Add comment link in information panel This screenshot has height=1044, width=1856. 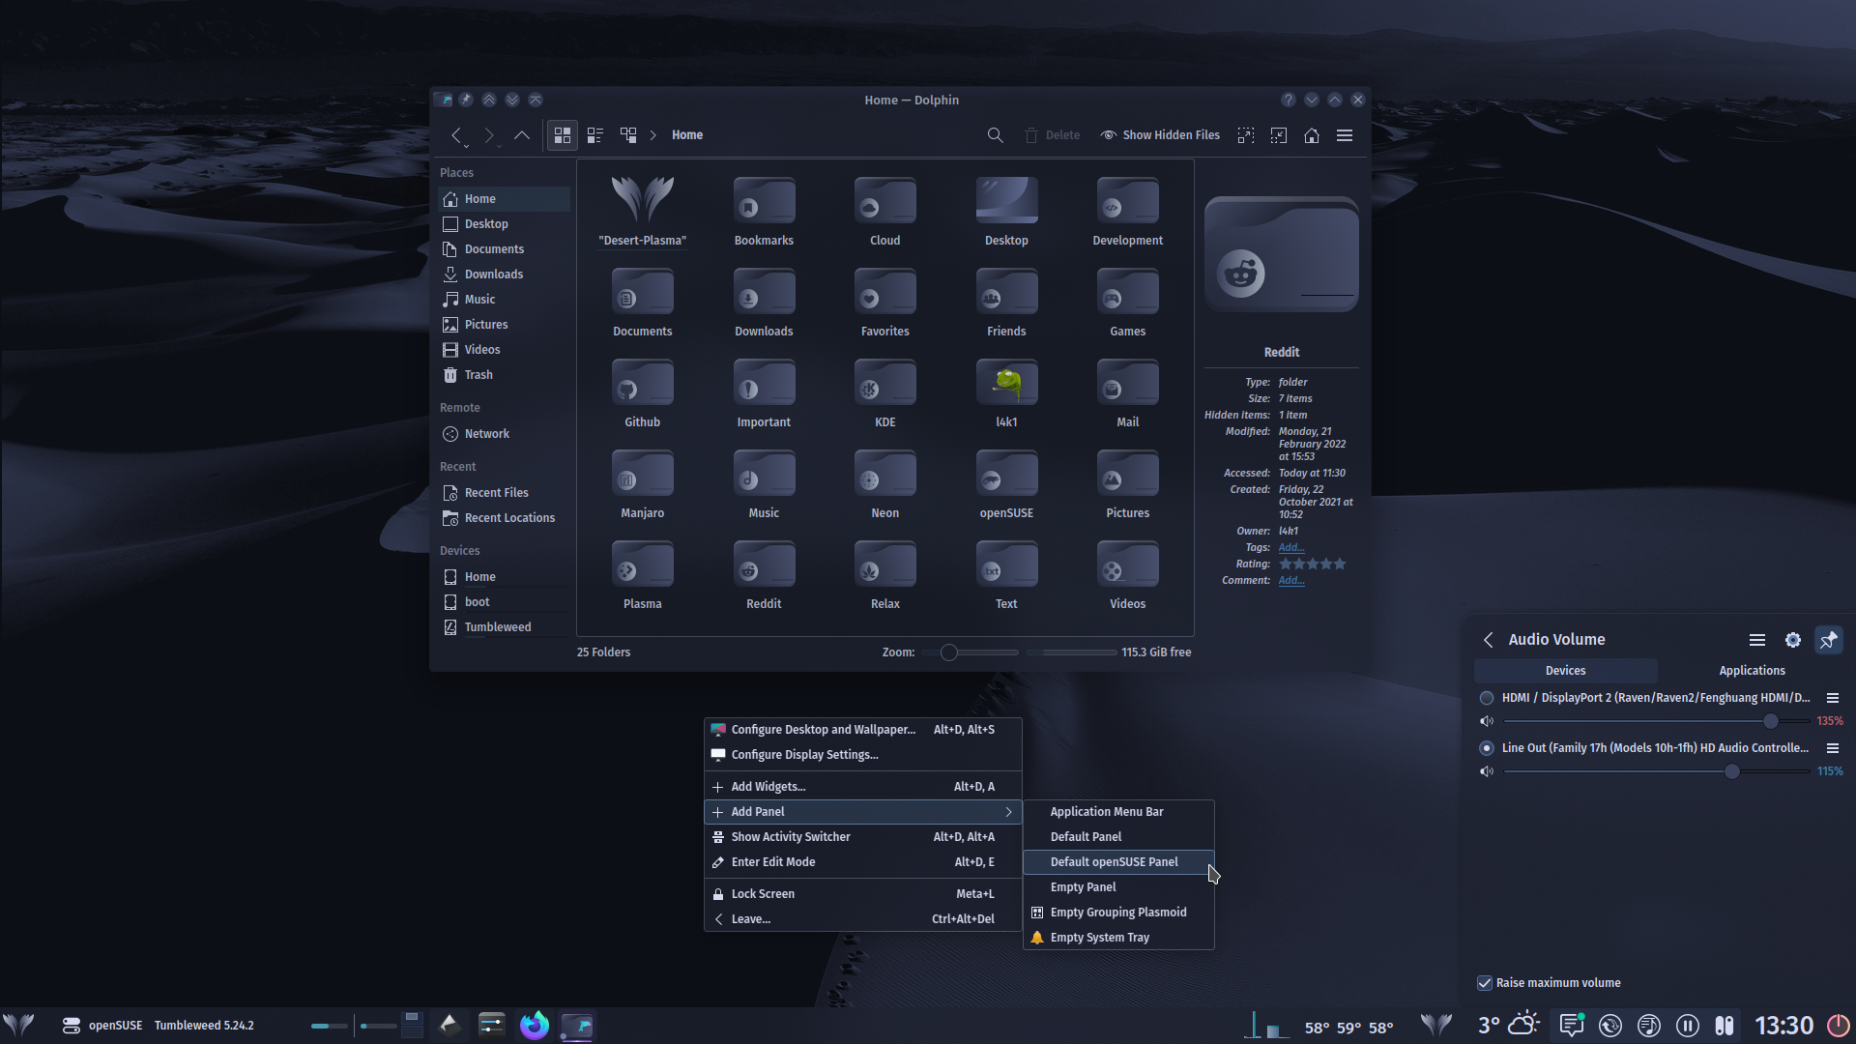pyautogui.click(x=1291, y=581)
